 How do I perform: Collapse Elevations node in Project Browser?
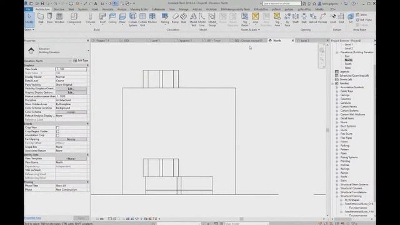[337, 52]
